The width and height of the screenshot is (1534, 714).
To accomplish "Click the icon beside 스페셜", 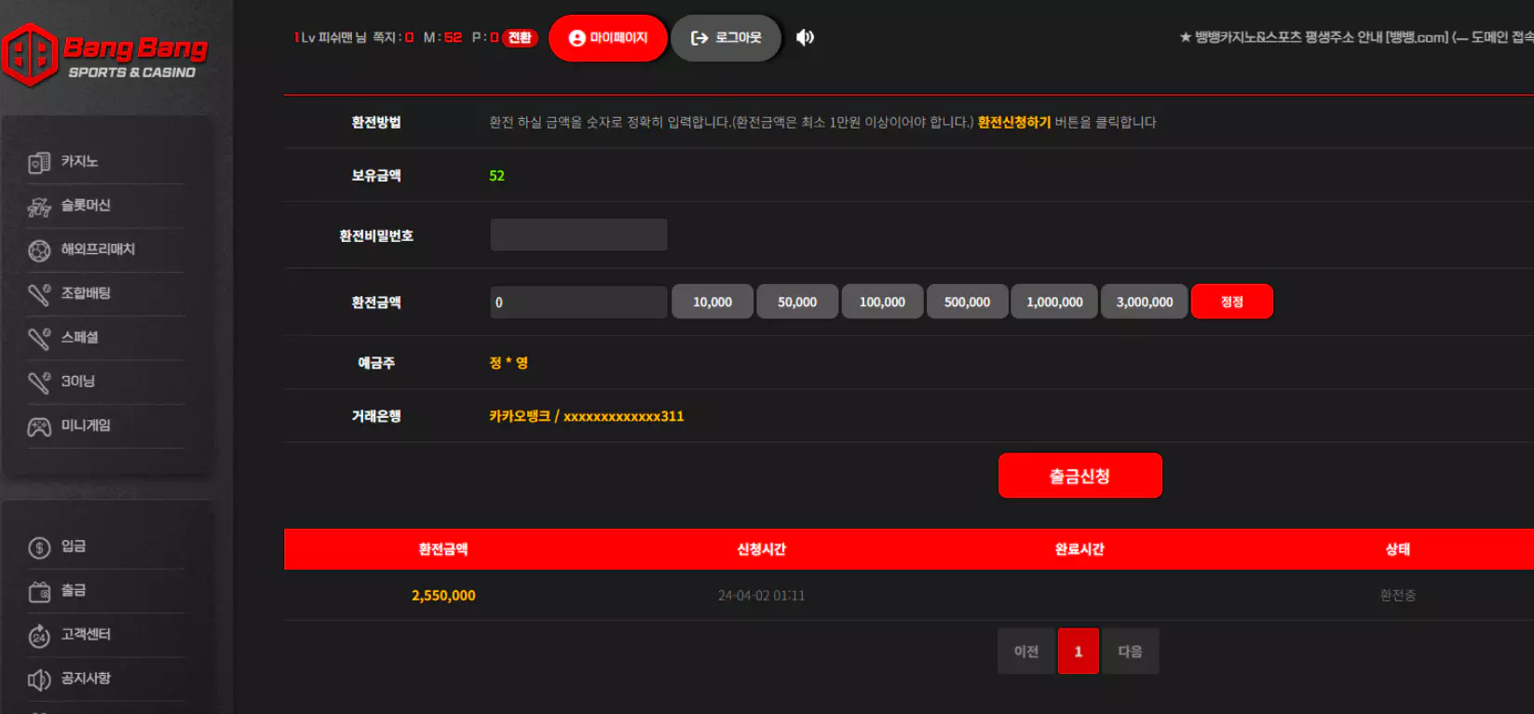I will pyautogui.click(x=39, y=338).
